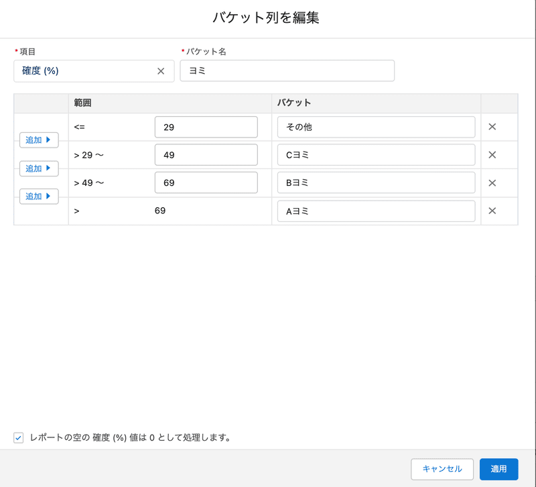Delete the Cヨミ bucket row
Image resolution: width=536 pixels, height=487 pixels.
[x=492, y=155]
